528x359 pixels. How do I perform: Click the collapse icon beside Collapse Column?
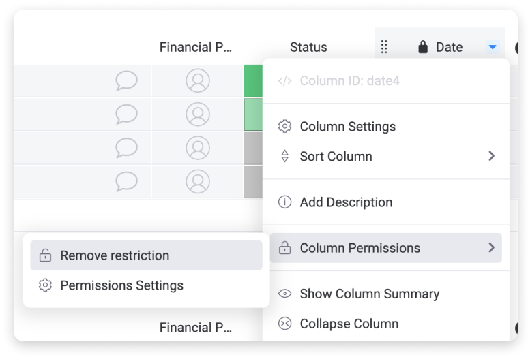(284, 324)
